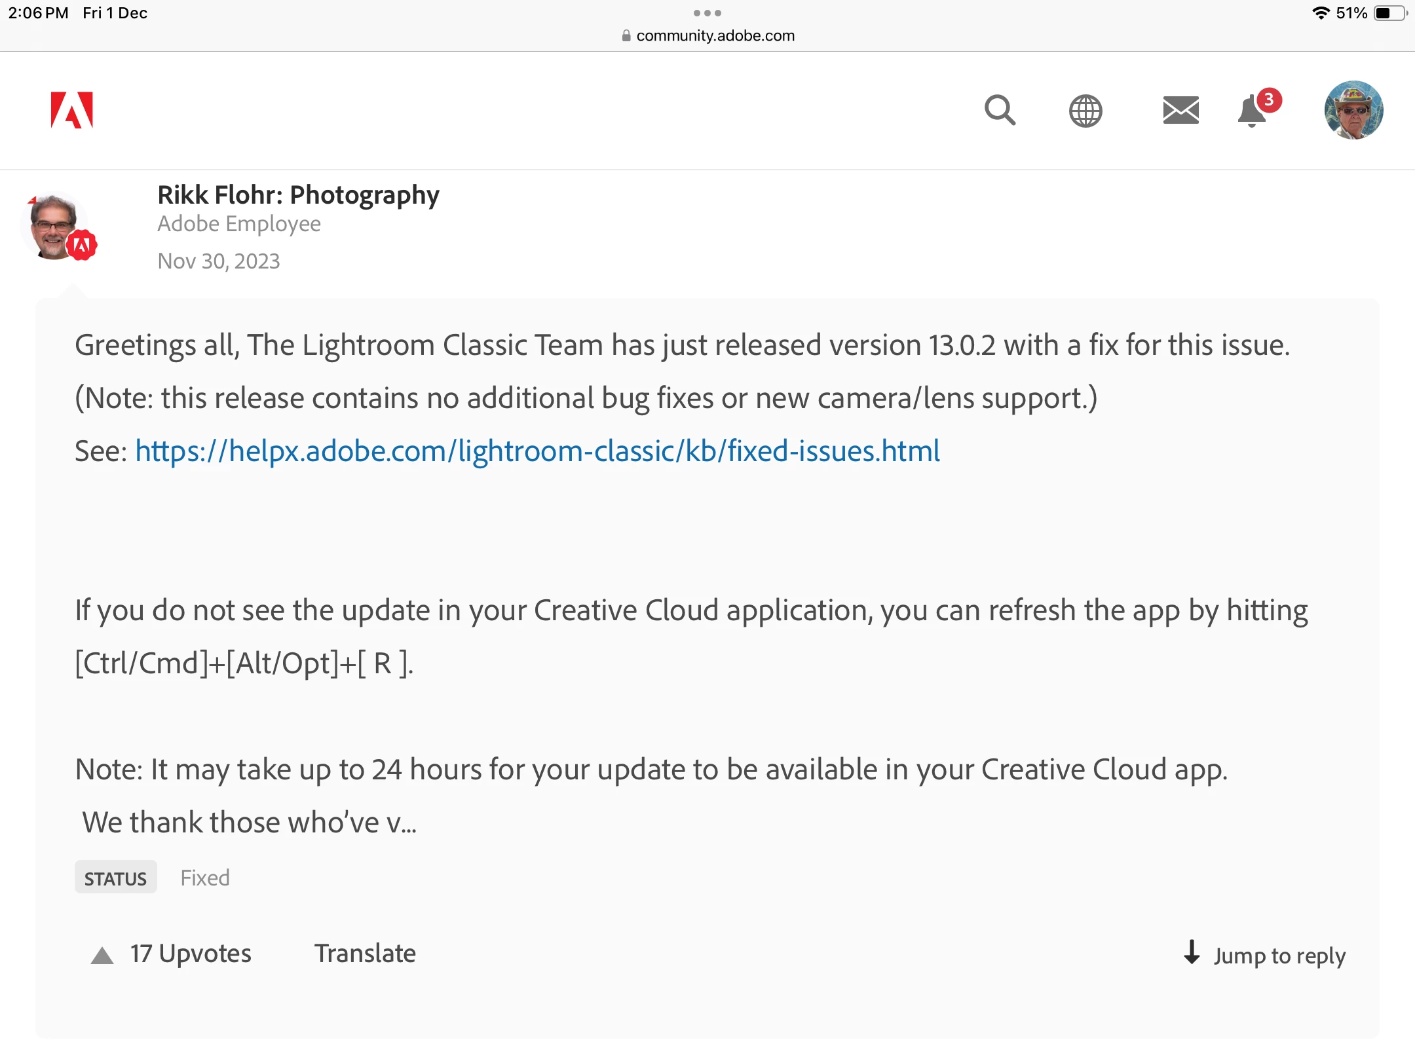Screen dimensions: 1415x1061
Task: Click the upvote triangle arrow
Action: [x=102, y=956]
